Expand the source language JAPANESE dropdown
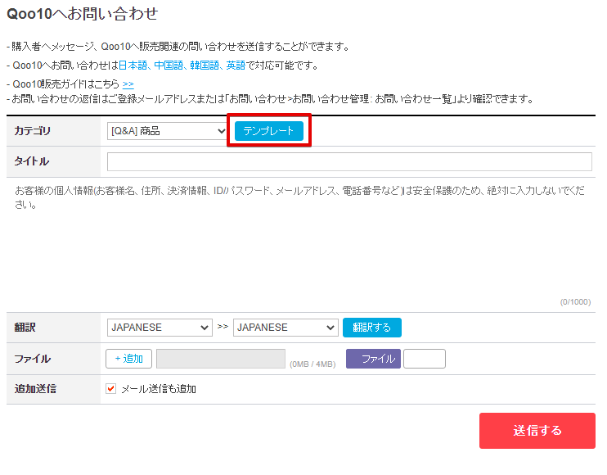This screenshot has height=475, width=607. (160, 328)
